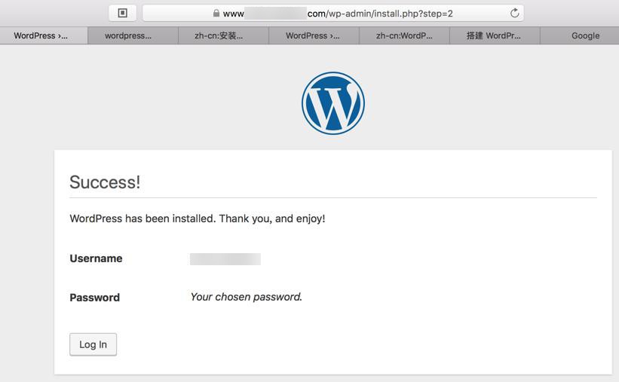Click the "Success!" heading
Screen dimensions: 619x382
pyautogui.click(x=105, y=182)
